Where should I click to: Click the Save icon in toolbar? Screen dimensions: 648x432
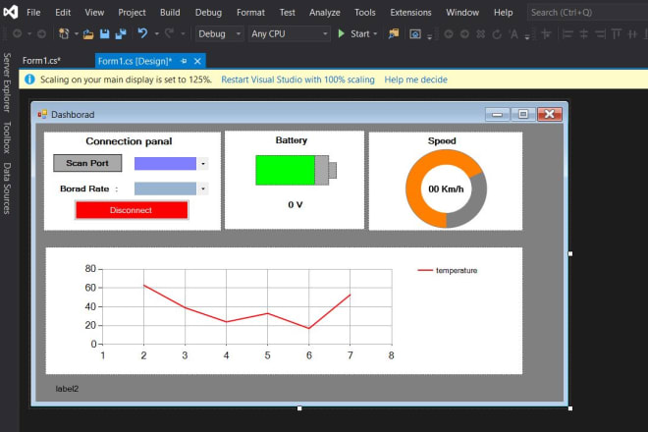tap(105, 33)
